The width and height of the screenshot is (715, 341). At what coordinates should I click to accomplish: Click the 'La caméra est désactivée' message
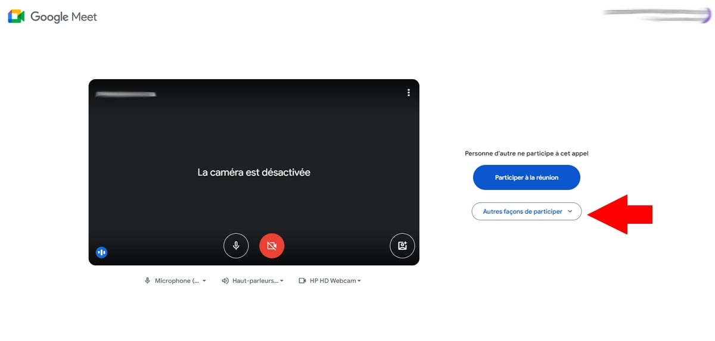tap(254, 173)
